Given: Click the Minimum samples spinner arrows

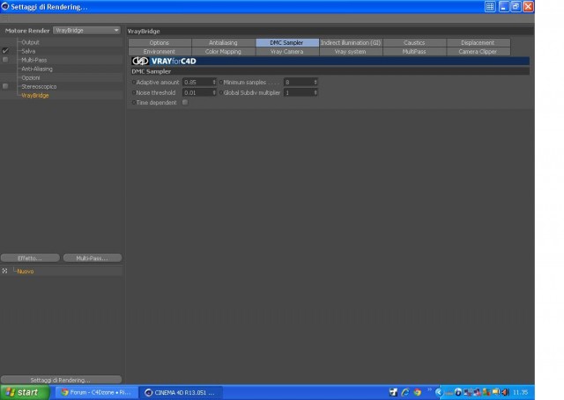Looking at the screenshot, I should (x=315, y=82).
